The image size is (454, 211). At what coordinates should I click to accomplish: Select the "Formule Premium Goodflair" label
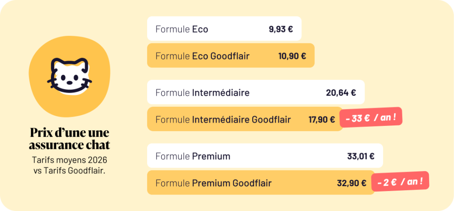(x=213, y=183)
